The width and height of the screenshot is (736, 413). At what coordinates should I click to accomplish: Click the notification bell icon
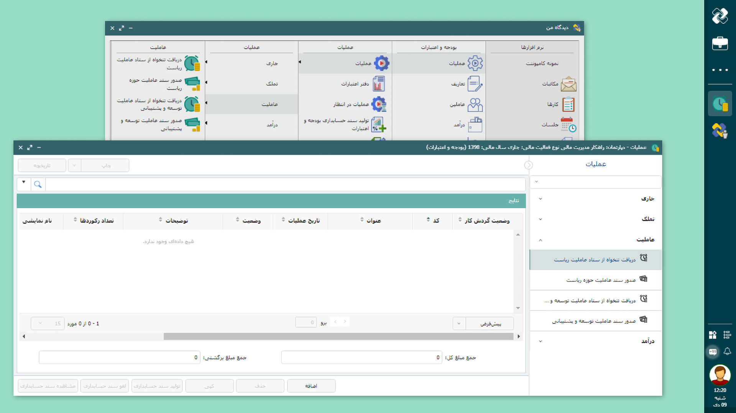[727, 351]
